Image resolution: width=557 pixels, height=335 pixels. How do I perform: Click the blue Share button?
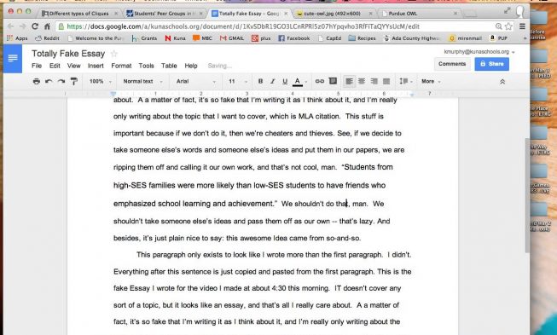click(491, 64)
